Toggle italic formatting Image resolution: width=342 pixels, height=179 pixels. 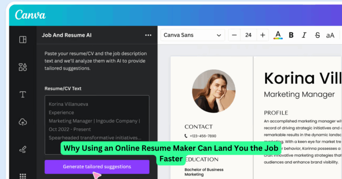[x=304, y=35]
